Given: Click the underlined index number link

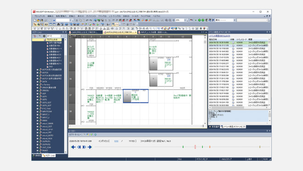Looking at the screenshot, I should pos(116,141).
